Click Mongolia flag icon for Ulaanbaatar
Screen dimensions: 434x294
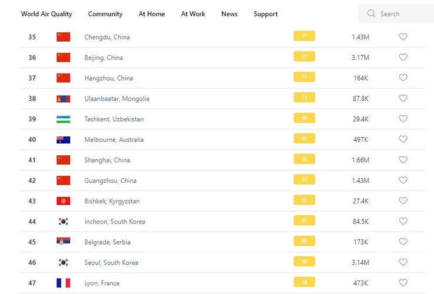pyautogui.click(x=63, y=98)
